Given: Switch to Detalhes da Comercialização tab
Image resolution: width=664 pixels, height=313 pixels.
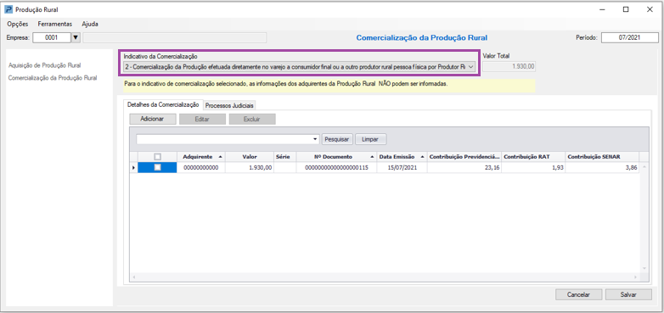Looking at the screenshot, I should pyautogui.click(x=164, y=104).
